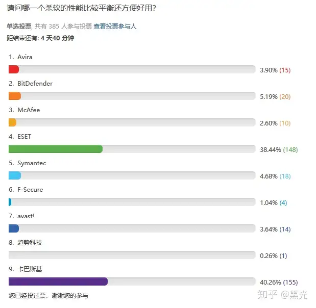
Task: Select the BitDefender option label
Action: click(x=35, y=84)
